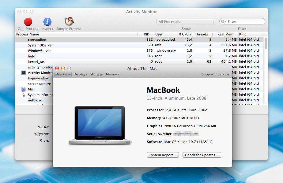Select the Mail app icon in process list
The image size is (283, 183).
point(24,89)
